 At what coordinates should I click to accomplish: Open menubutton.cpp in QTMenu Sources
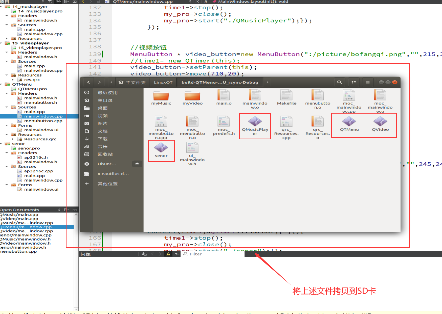[43, 121]
